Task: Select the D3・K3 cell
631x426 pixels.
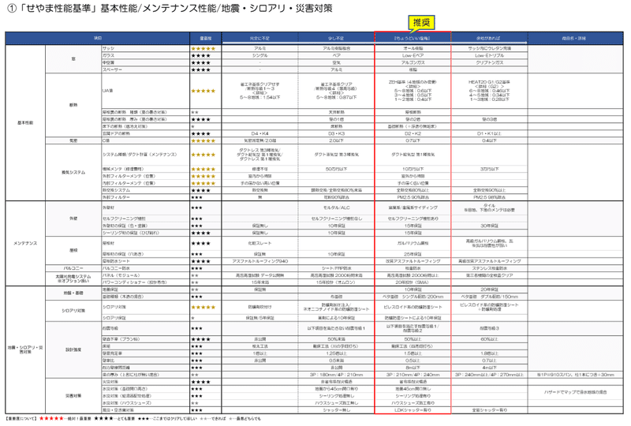Action: [x=337, y=133]
